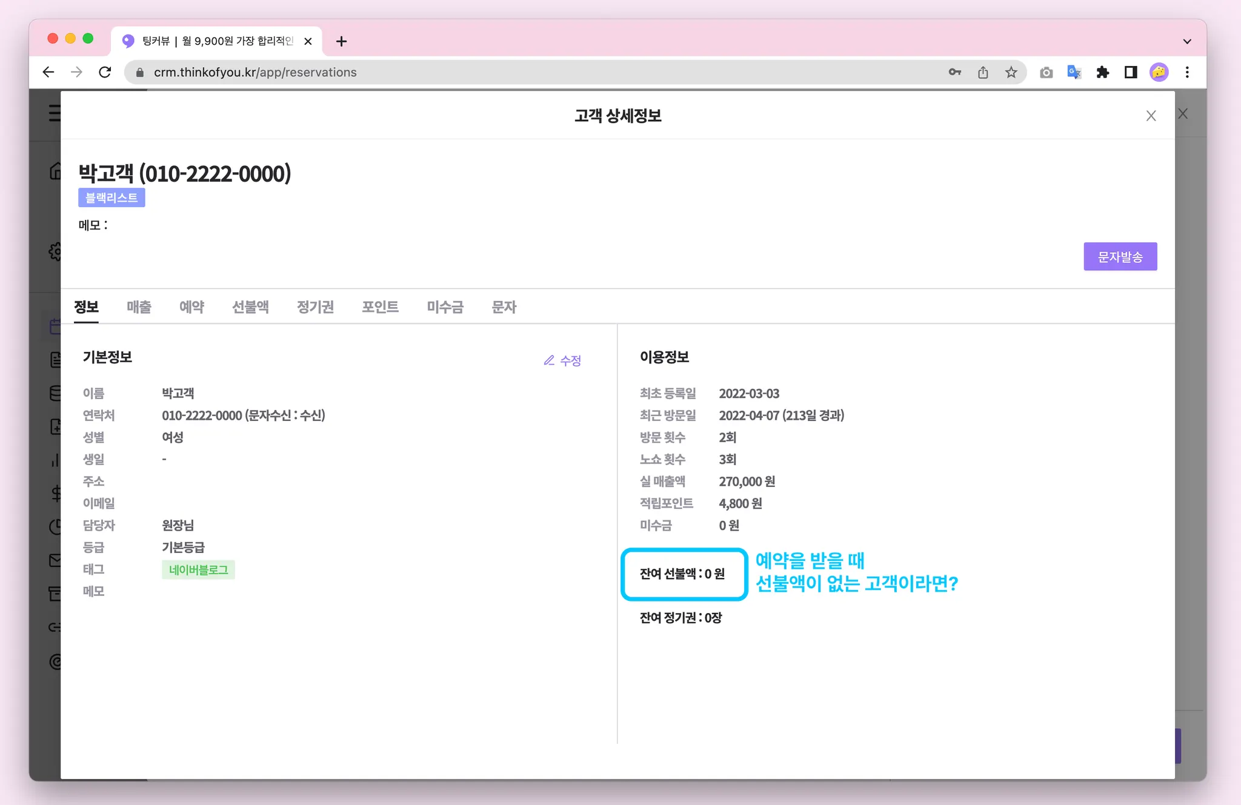The width and height of the screenshot is (1241, 805).
Task: Go to the 미수금 tab
Action: point(445,307)
